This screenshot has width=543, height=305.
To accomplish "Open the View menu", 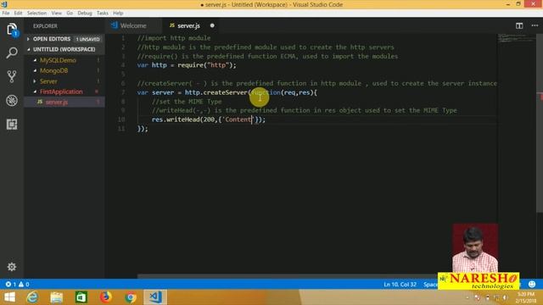I will [x=57, y=14].
